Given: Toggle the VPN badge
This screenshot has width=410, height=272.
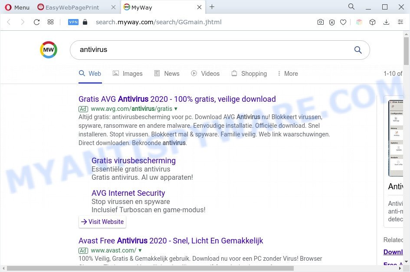Looking at the screenshot, I should pyautogui.click(x=73, y=22).
